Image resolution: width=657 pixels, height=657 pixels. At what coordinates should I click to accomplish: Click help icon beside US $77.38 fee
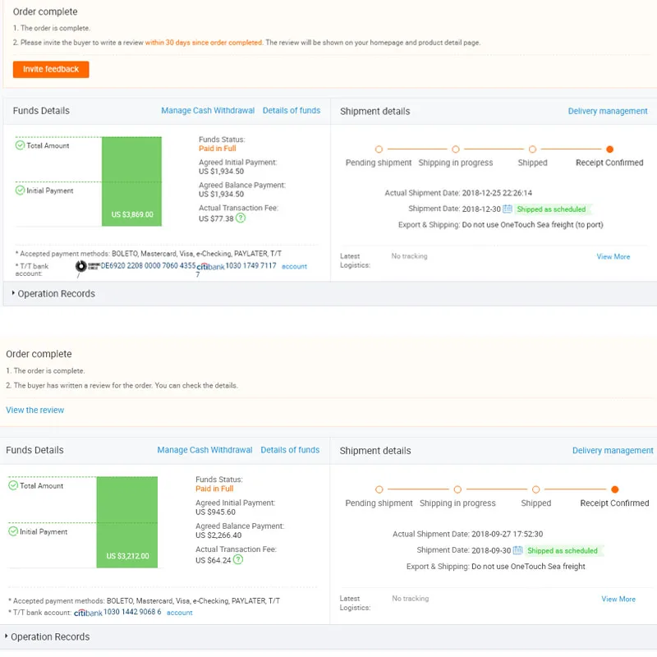241,218
